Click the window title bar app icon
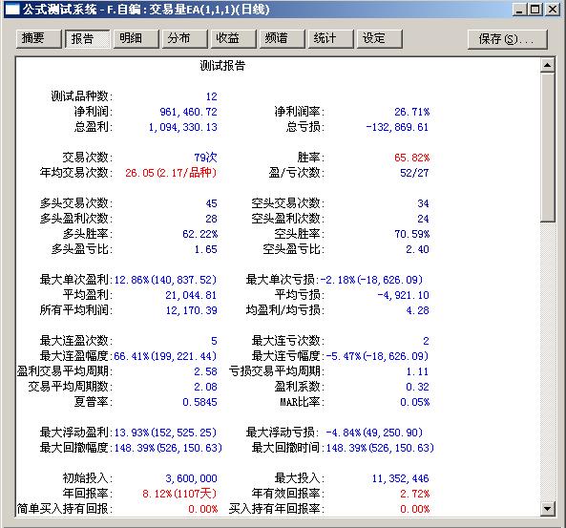 [x=12, y=10]
